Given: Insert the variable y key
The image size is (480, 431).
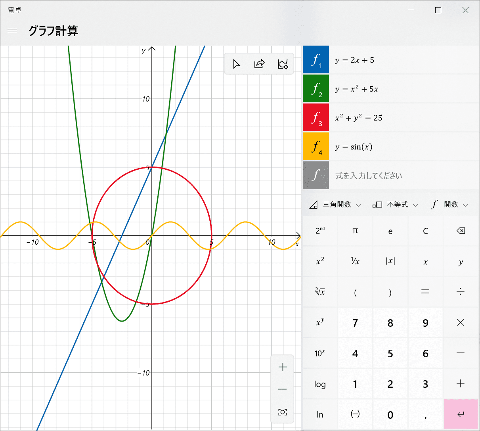Looking at the screenshot, I should [461, 261].
